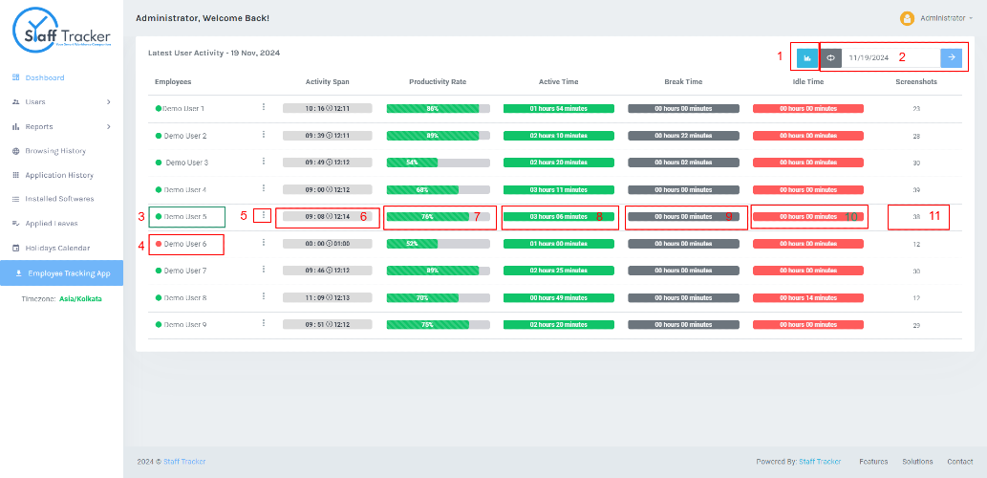Click the Staff Tracker logo
Viewport: 987px width, 478px height.
62,31
